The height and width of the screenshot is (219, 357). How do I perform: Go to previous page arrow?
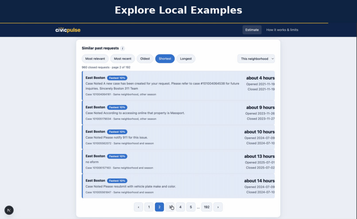point(139,207)
